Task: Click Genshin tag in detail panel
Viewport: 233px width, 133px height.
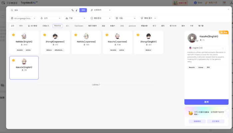Action: click(192, 67)
